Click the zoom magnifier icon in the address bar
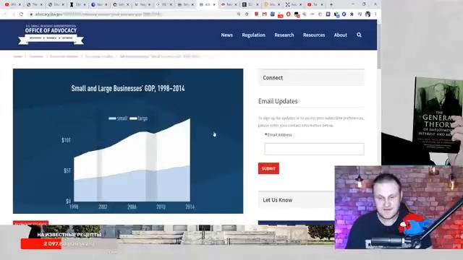 239,14
